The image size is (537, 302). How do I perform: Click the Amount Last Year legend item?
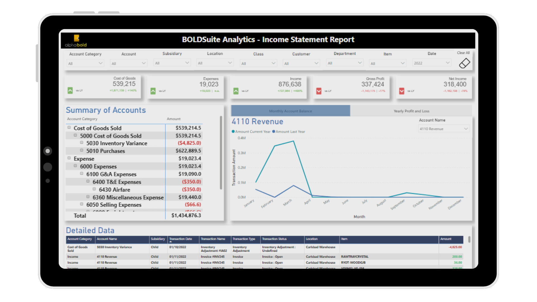289,132
